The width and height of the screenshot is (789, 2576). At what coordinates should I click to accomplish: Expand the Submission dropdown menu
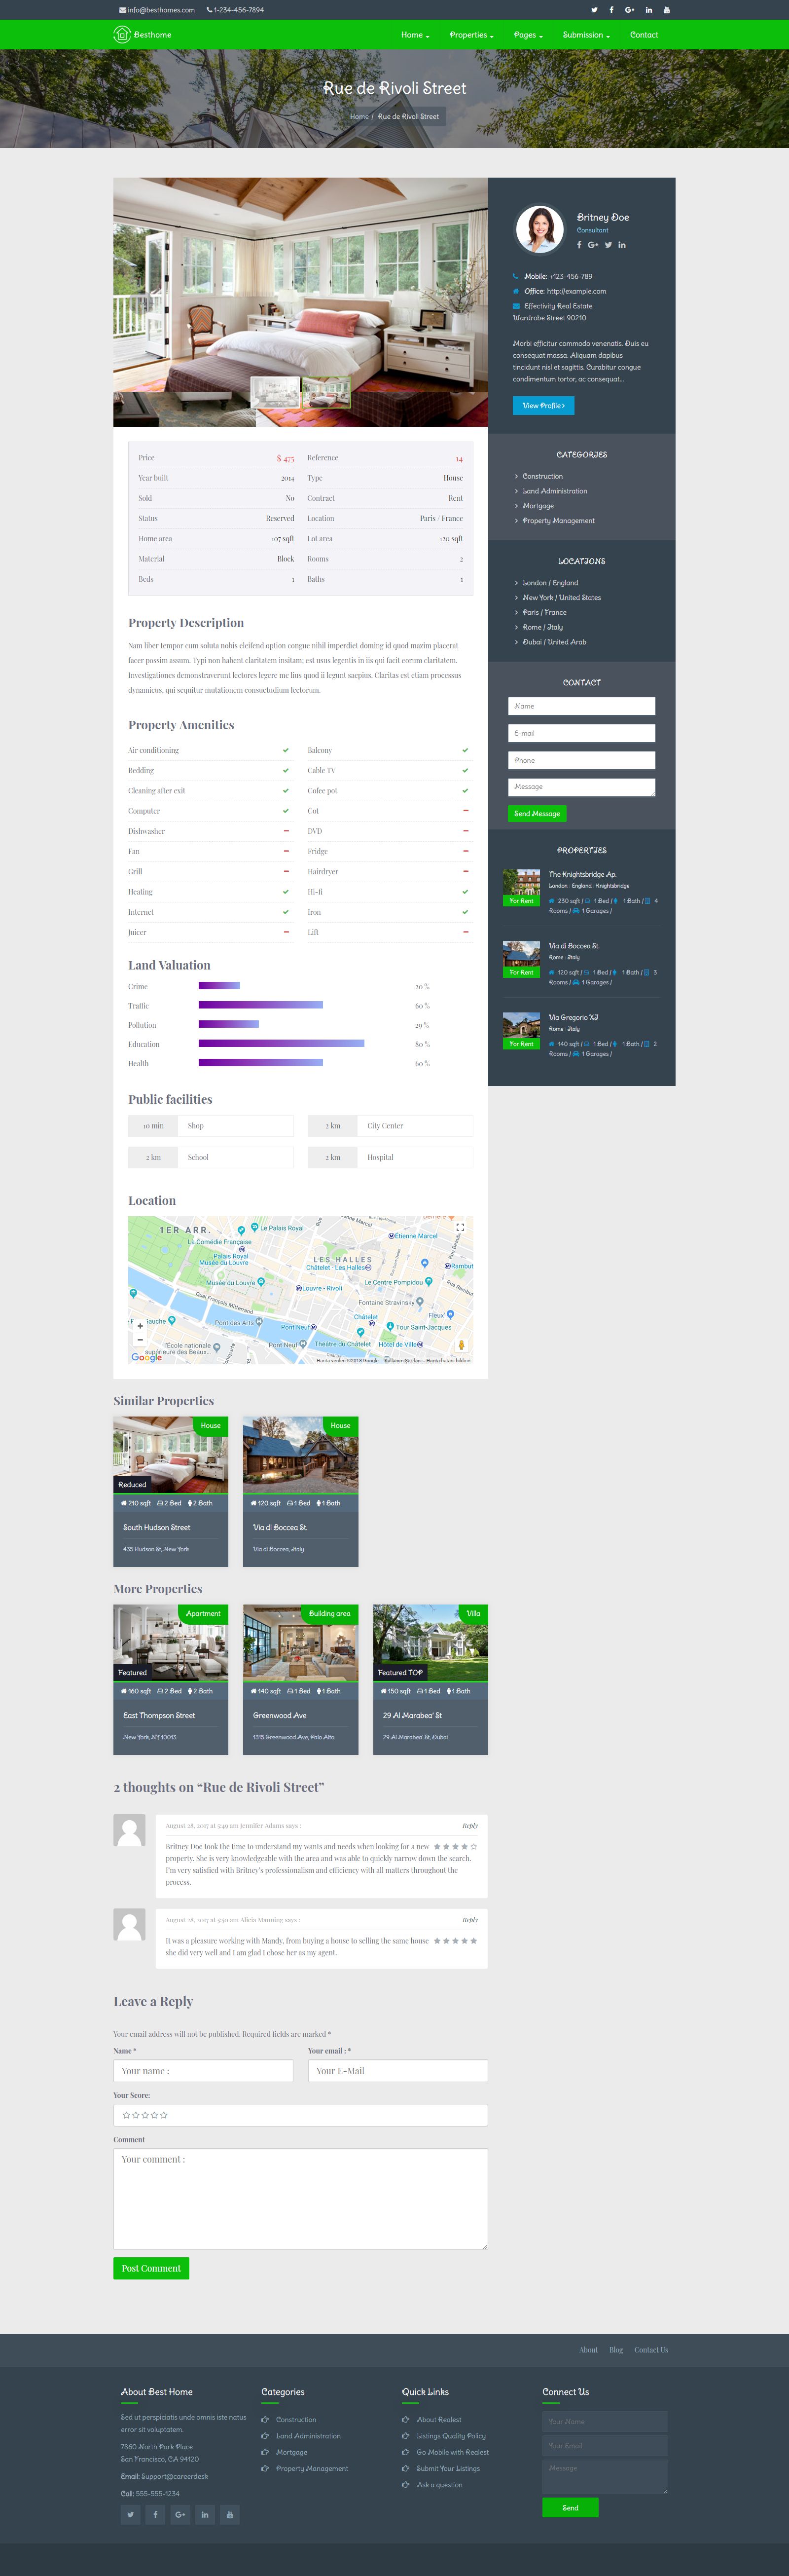click(x=586, y=35)
